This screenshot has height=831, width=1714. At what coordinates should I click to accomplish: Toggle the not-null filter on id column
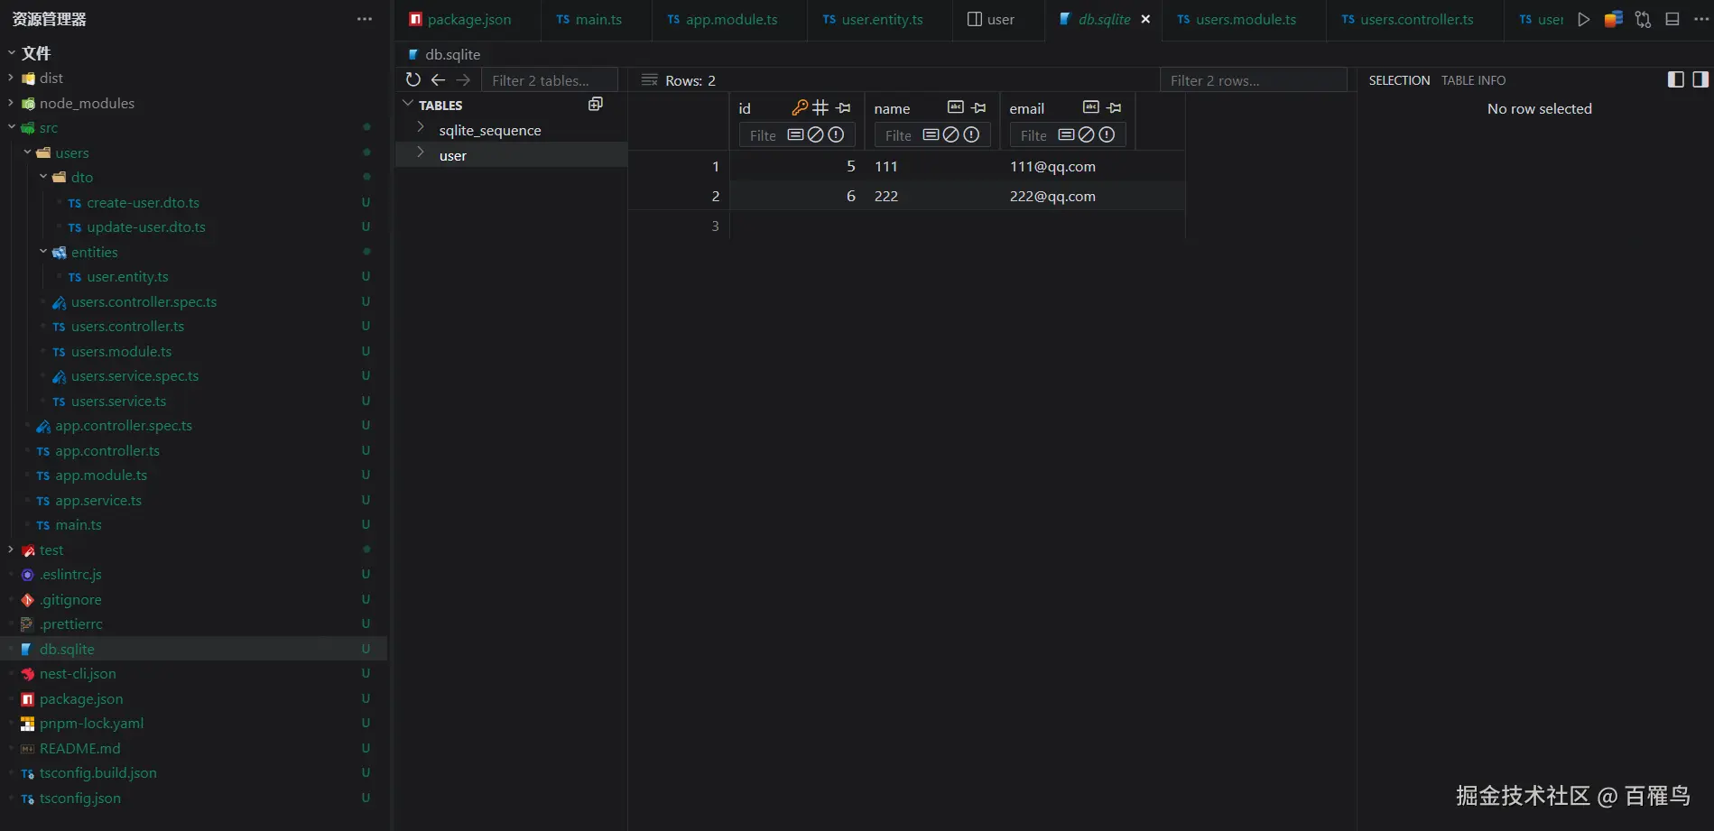tap(836, 134)
